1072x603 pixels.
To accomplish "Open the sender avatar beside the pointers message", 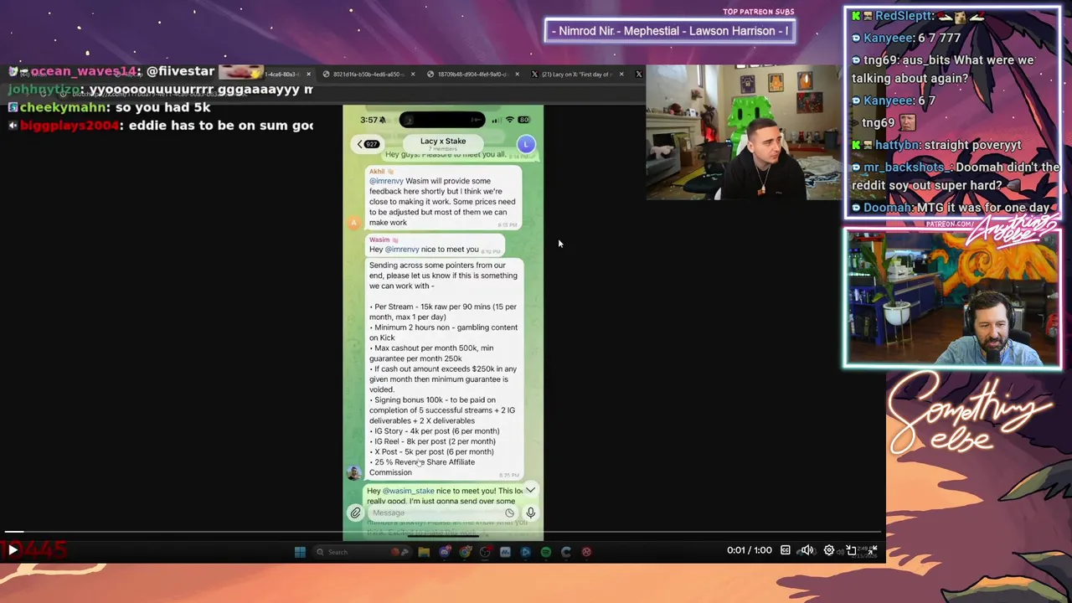I will click(354, 472).
